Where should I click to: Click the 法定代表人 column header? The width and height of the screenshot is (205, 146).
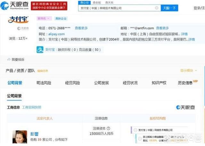[x=45, y=118]
